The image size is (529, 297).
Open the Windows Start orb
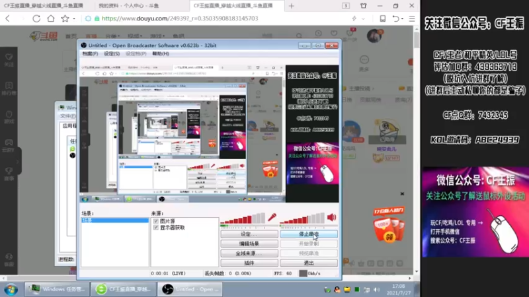point(11,289)
